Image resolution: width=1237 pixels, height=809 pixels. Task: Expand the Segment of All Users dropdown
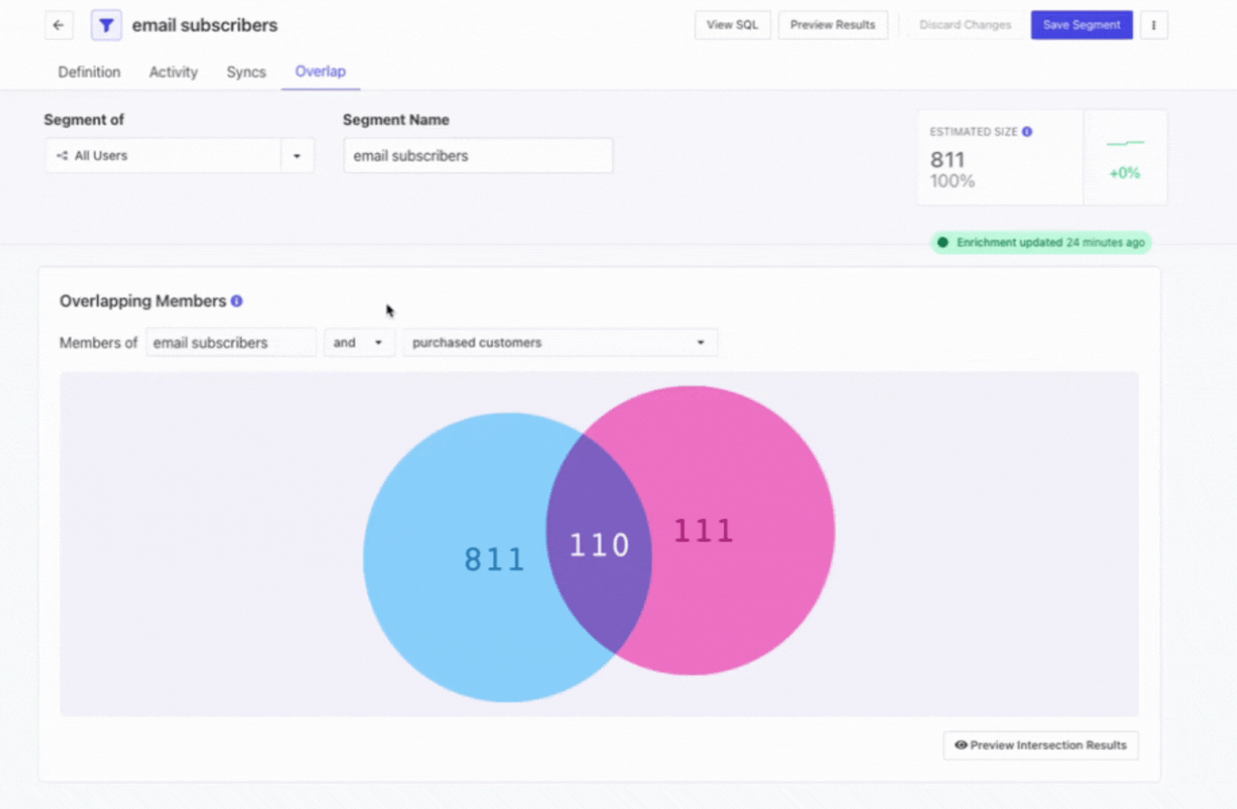tap(297, 156)
